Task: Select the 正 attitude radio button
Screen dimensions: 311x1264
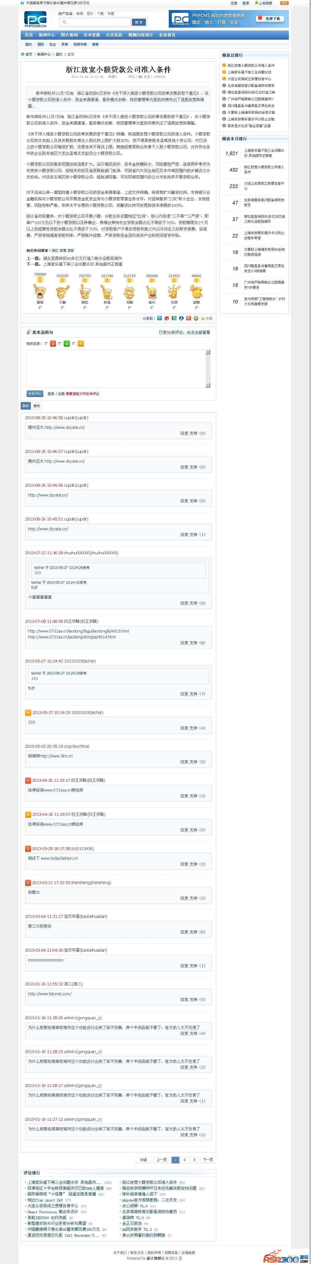Action: pyautogui.click(x=46, y=344)
